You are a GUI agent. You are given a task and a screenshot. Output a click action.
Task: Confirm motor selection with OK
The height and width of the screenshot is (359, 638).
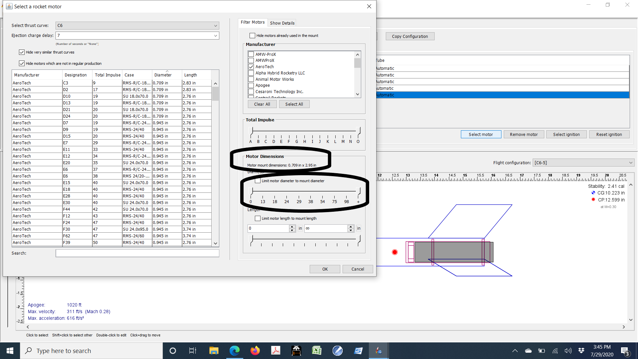click(x=325, y=269)
